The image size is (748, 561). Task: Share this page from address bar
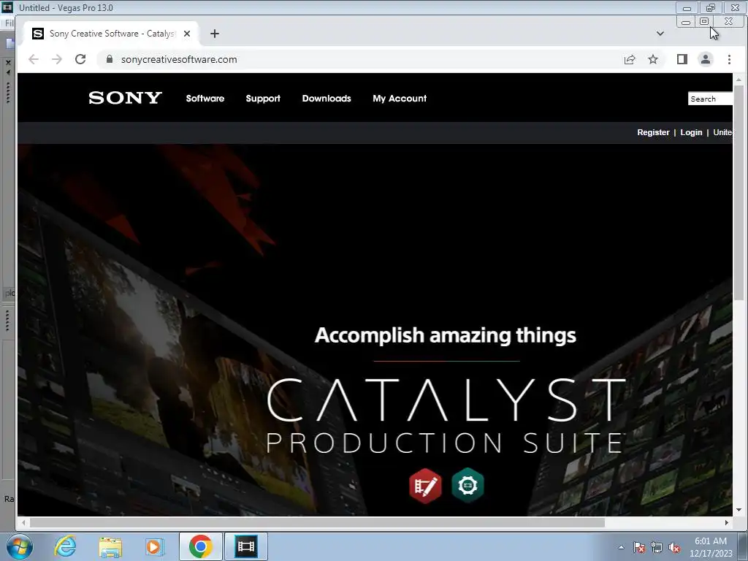pos(630,59)
